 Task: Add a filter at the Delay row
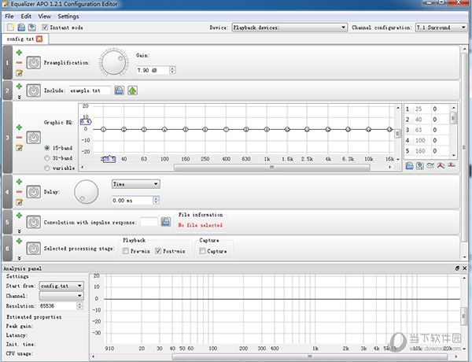[x=19, y=182]
